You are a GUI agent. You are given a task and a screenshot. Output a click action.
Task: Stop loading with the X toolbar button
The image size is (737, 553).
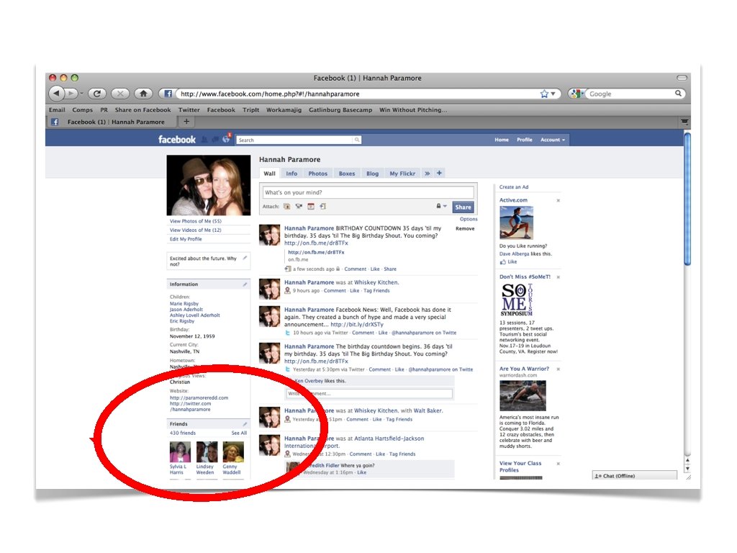(x=120, y=93)
